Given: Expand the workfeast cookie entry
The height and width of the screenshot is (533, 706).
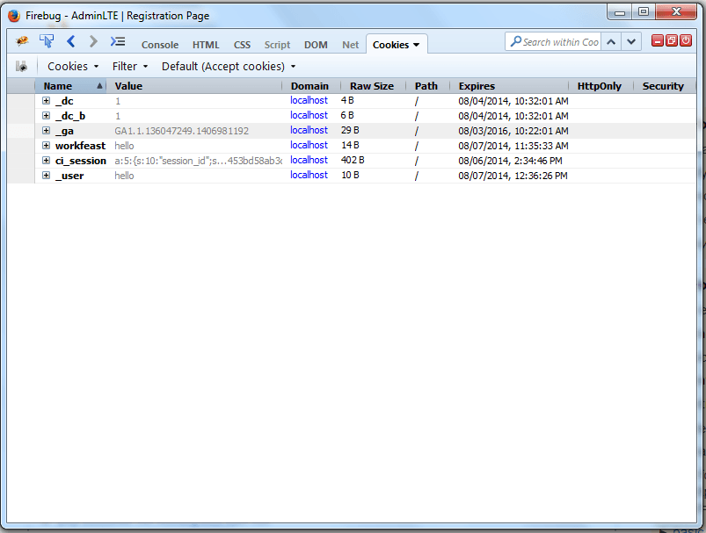Looking at the screenshot, I should pyautogui.click(x=47, y=146).
